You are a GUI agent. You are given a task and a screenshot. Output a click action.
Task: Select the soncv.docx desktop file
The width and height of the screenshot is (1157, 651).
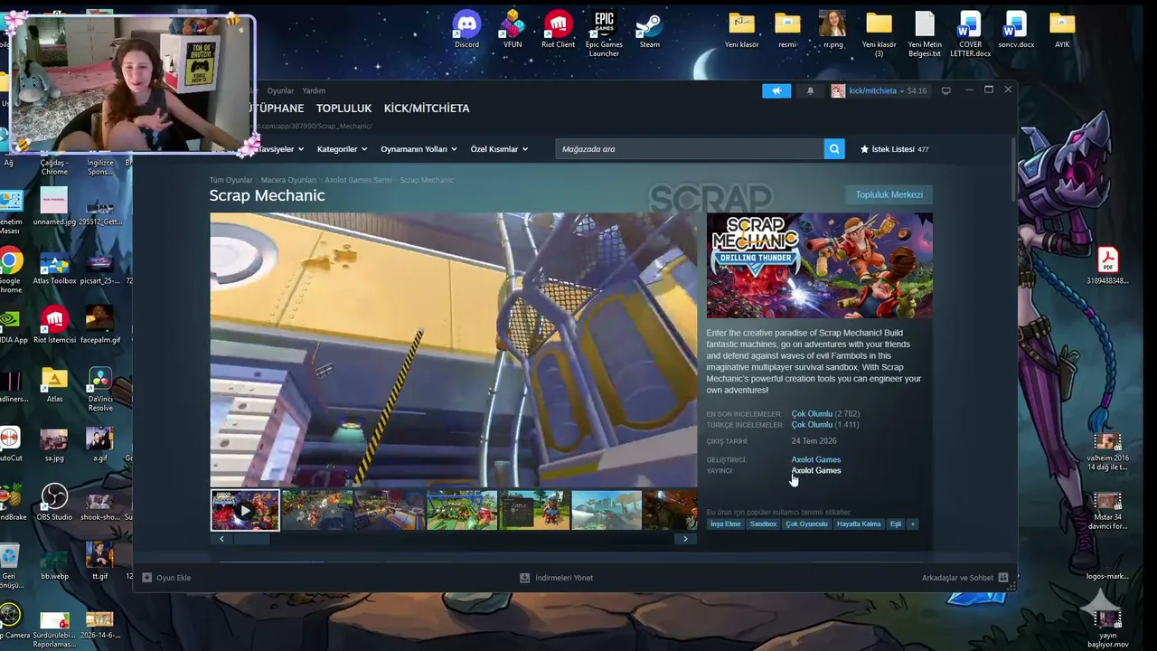point(1016,29)
